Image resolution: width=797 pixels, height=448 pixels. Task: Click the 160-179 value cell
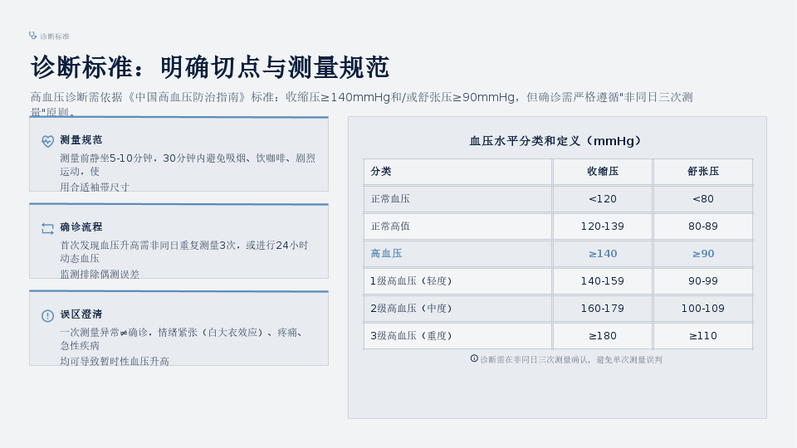(x=603, y=309)
